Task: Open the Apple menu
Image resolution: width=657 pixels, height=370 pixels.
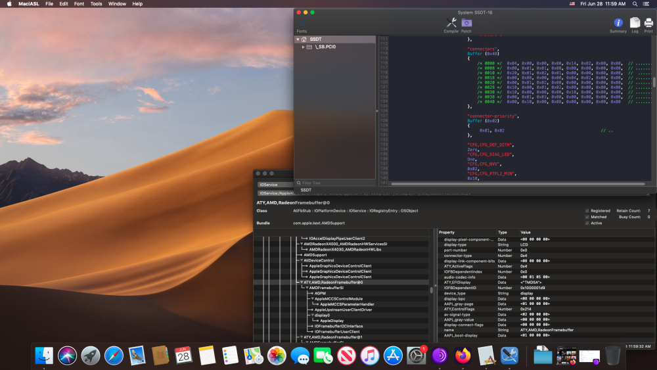Action: pyautogui.click(x=9, y=4)
